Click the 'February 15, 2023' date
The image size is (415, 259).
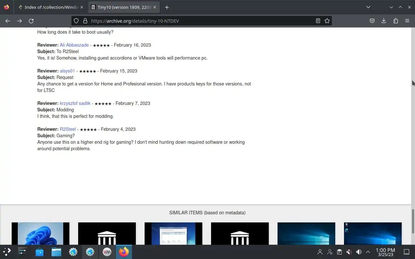119,71
